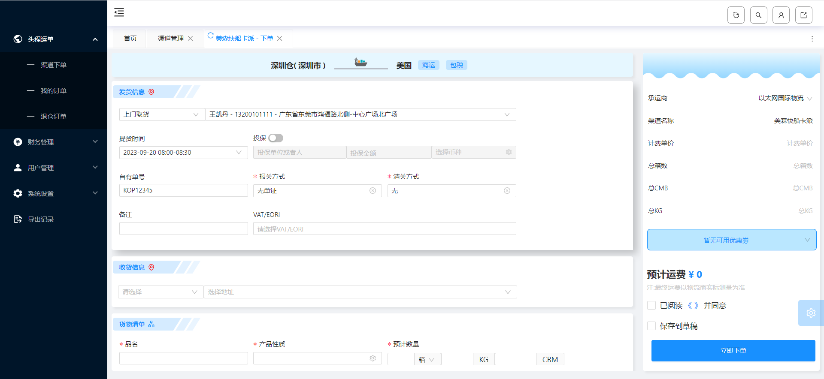
Task: Click the location pin next to 发货信息
Action: 151,92
